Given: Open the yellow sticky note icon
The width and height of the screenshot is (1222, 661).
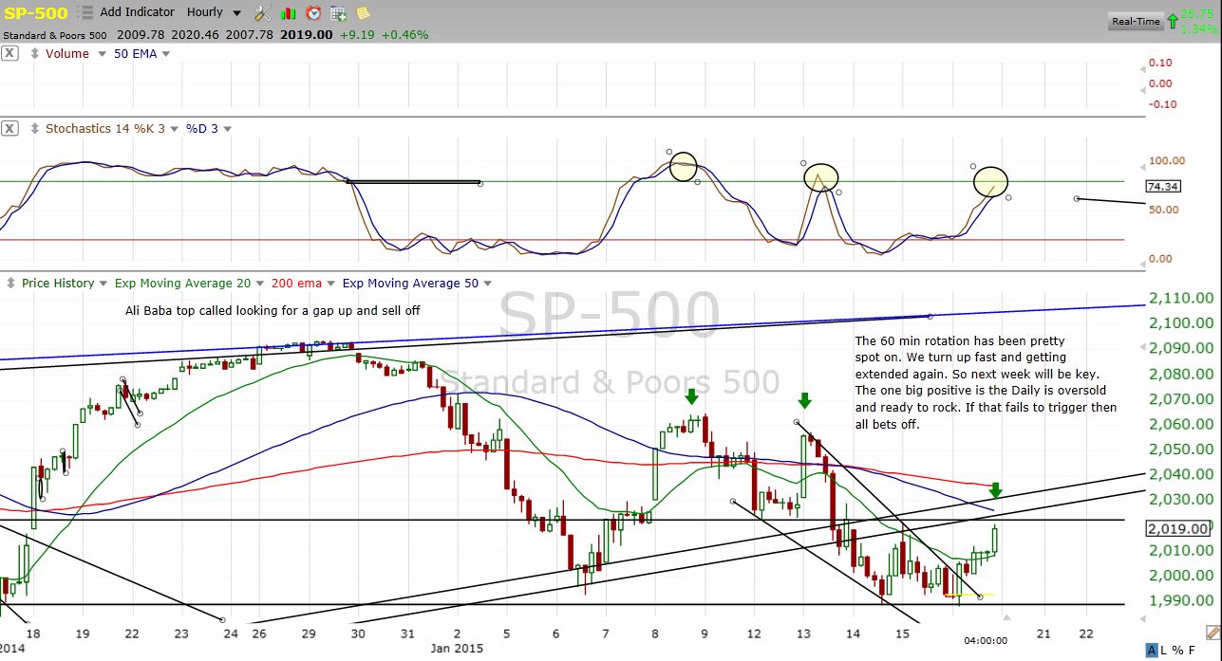Looking at the screenshot, I should (x=362, y=12).
